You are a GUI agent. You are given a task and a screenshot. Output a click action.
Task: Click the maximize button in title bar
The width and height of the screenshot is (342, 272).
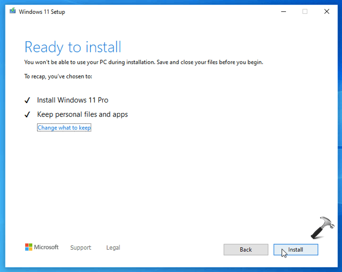pos(305,11)
